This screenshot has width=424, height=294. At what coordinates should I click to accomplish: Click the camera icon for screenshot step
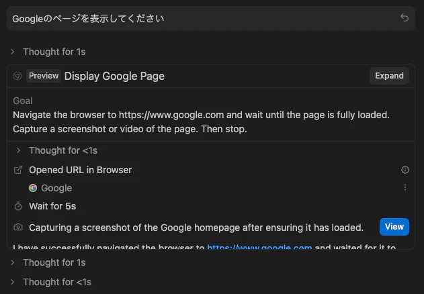click(18, 228)
